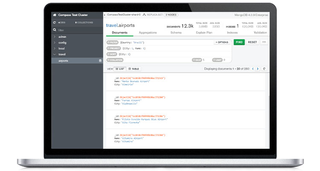Select the travel database name

(62, 54)
